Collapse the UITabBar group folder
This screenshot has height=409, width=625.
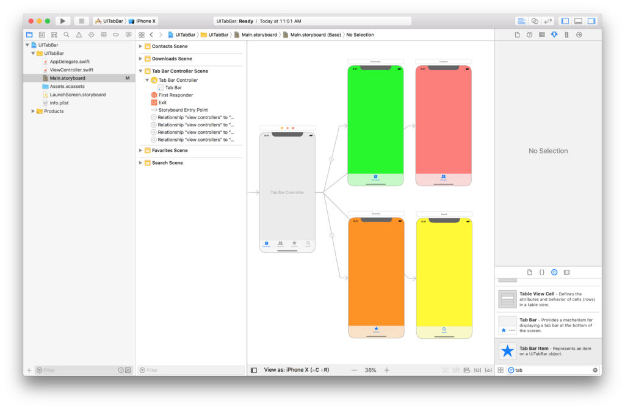point(33,53)
